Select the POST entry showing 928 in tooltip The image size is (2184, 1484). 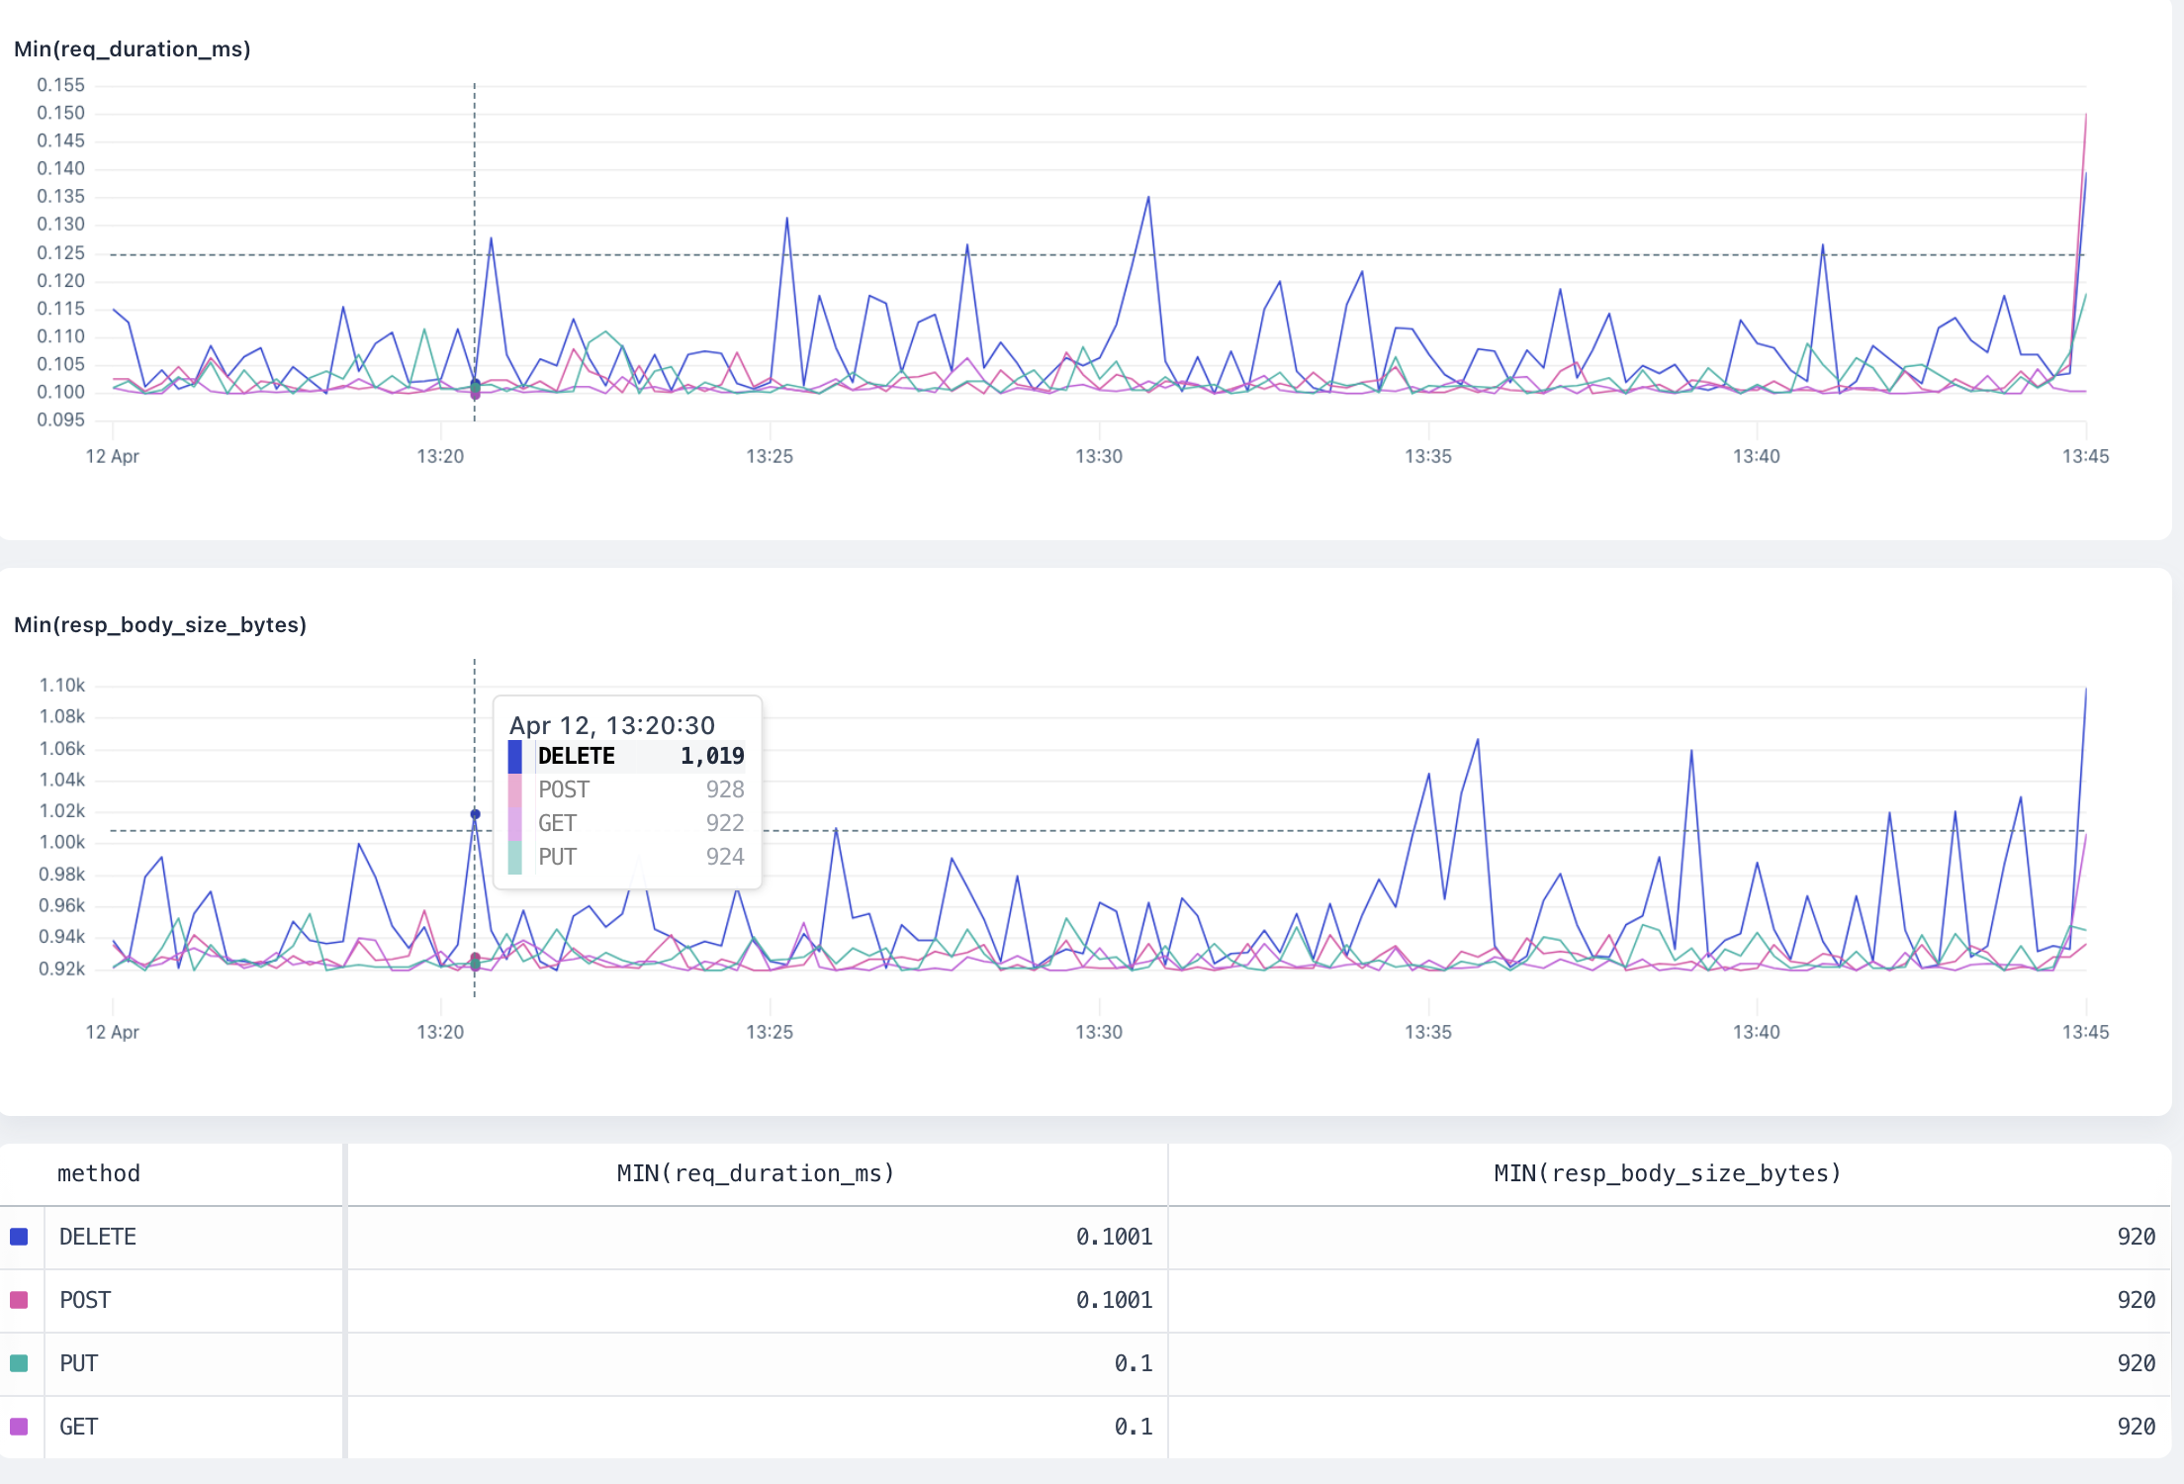[x=627, y=789]
